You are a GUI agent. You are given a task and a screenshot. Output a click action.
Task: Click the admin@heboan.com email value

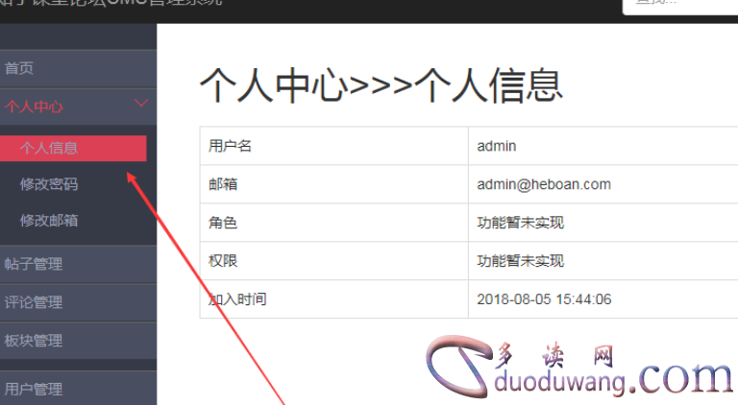544,184
